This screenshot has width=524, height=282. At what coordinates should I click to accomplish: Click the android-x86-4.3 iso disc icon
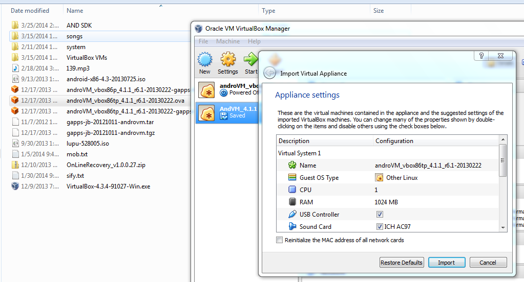click(15, 79)
